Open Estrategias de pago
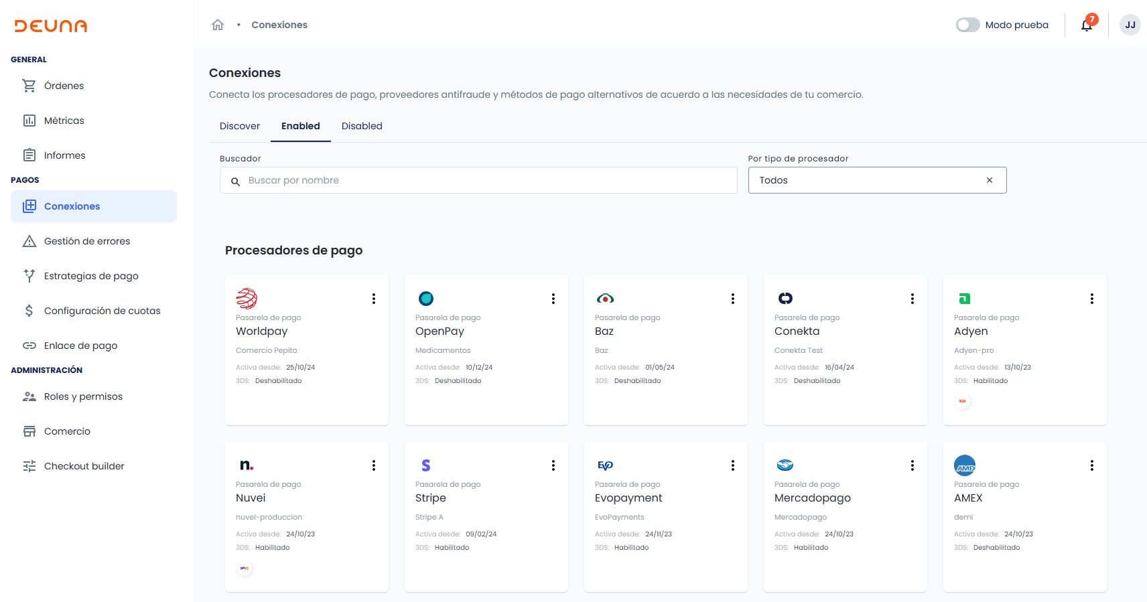The height and width of the screenshot is (602, 1147). (94, 276)
